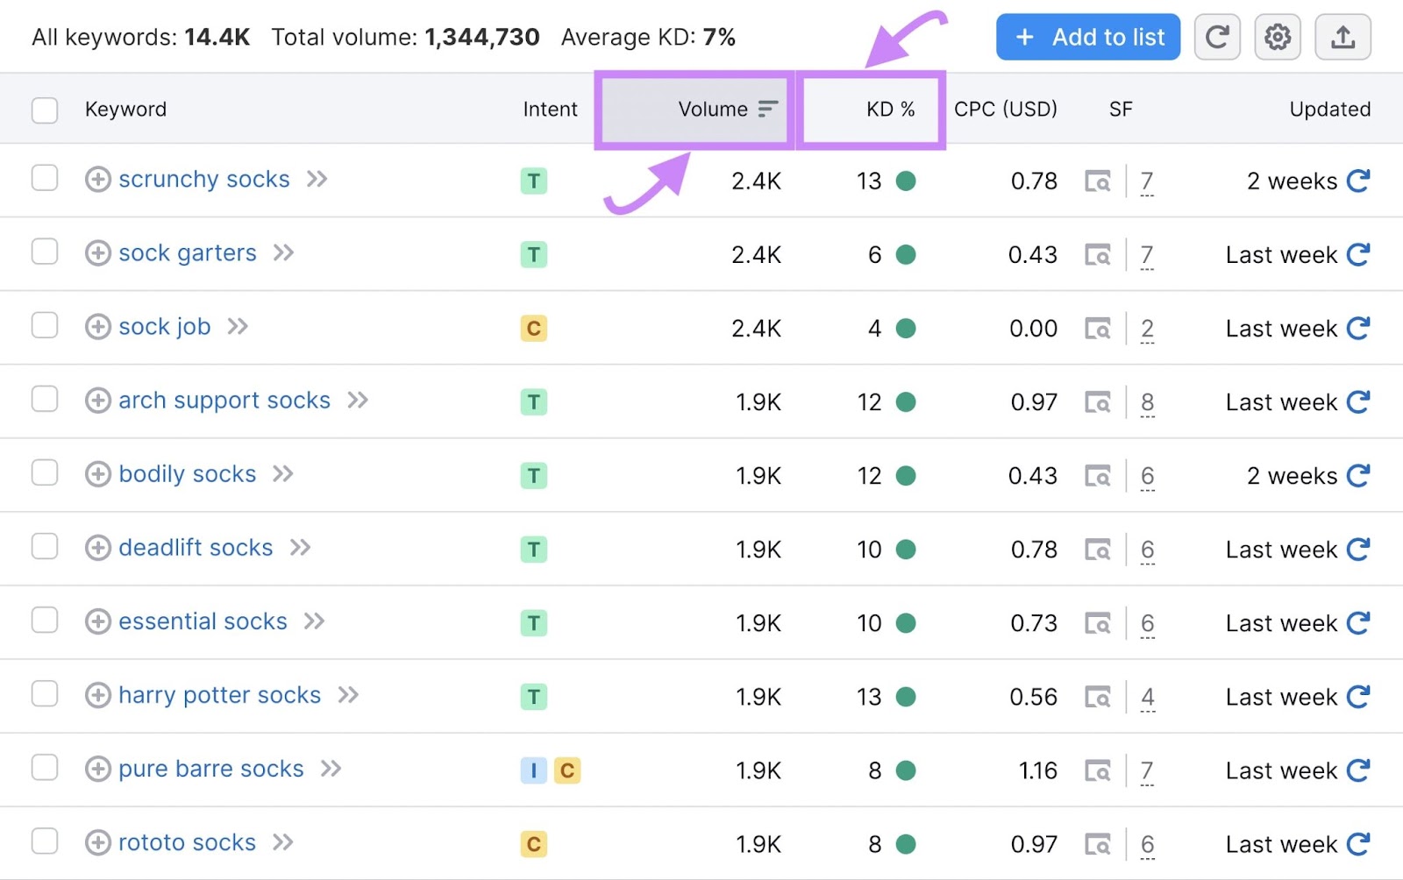Viewport: 1403px width, 880px height.
Task: Expand rototo socks double-chevron
Action: [282, 842]
